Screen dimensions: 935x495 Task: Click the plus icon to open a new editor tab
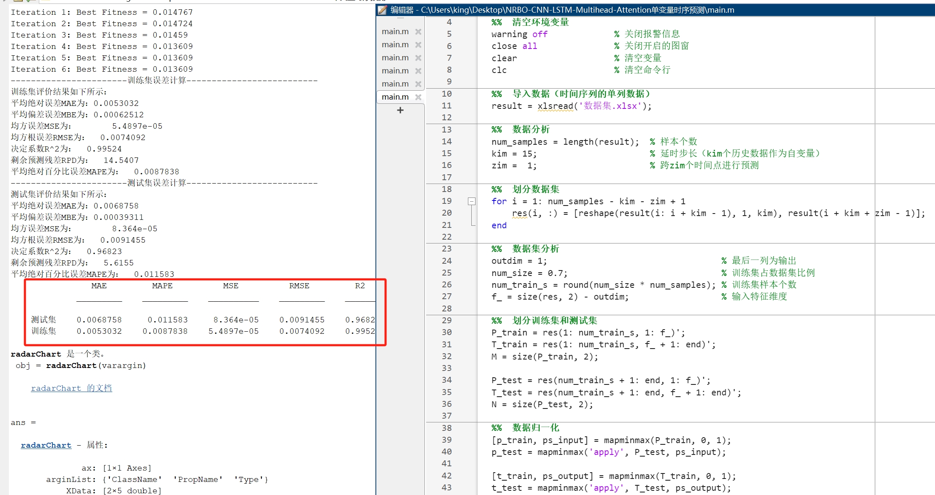point(400,110)
